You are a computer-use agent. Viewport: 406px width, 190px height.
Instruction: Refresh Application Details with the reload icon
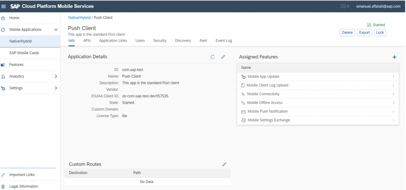[x=213, y=57]
